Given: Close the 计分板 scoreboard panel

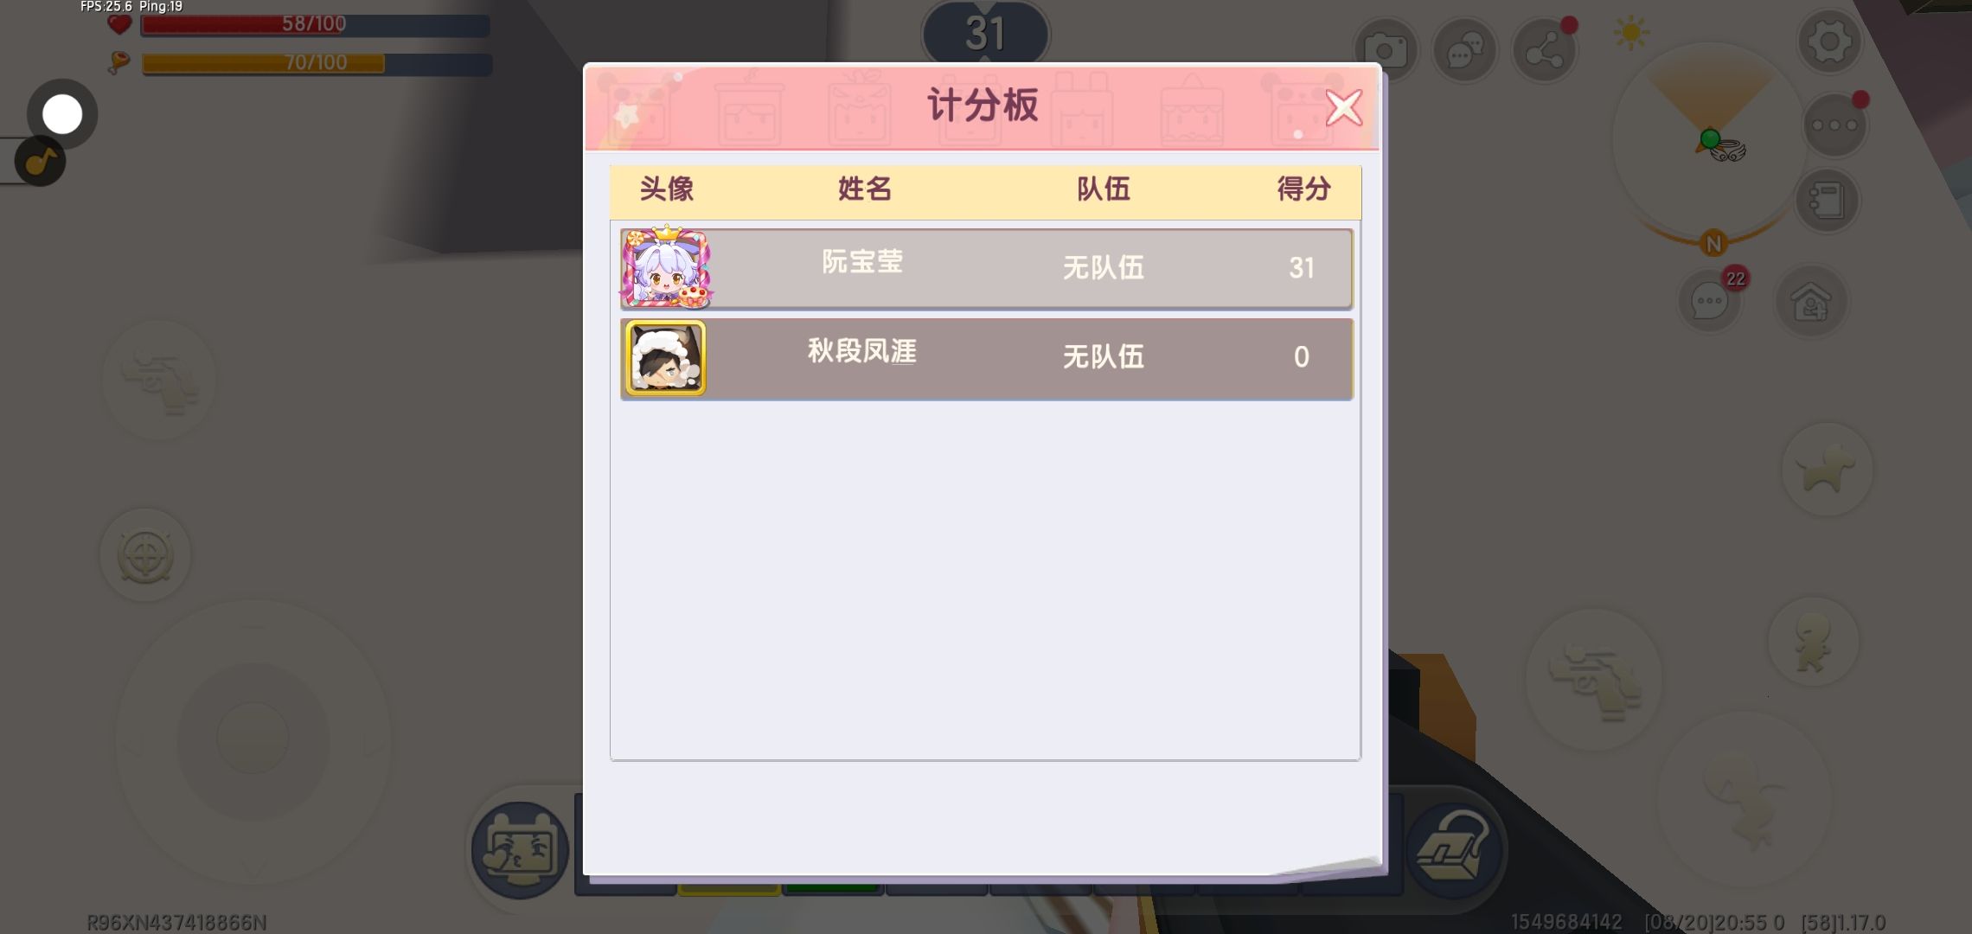Looking at the screenshot, I should pyautogui.click(x=1343, y=108).
